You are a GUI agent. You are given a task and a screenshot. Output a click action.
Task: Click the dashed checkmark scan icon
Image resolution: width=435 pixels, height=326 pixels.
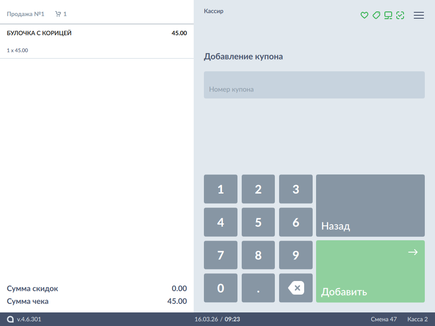point(400,15)
